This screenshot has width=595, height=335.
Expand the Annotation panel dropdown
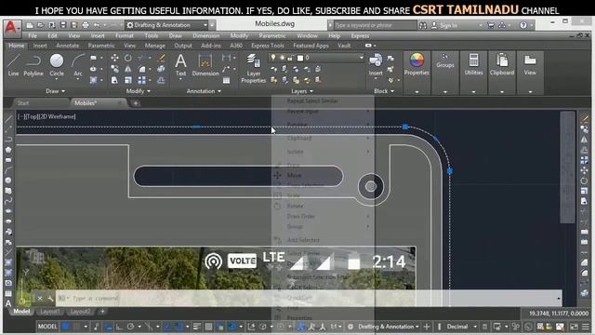(204, 91)
